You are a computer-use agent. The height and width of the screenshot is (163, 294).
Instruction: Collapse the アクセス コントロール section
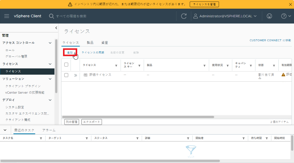pos(50,43)
